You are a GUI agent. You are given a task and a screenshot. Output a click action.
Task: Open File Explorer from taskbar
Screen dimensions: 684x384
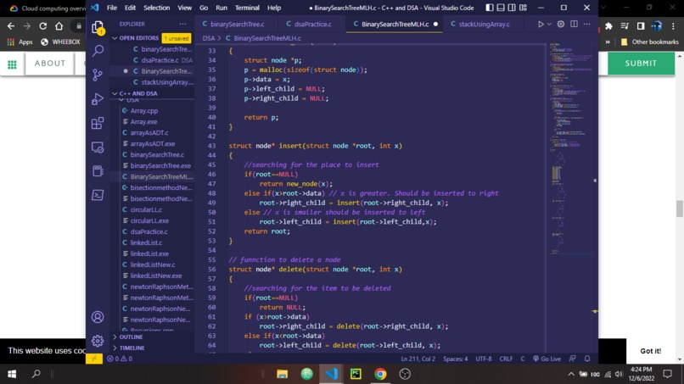point(283,374)
